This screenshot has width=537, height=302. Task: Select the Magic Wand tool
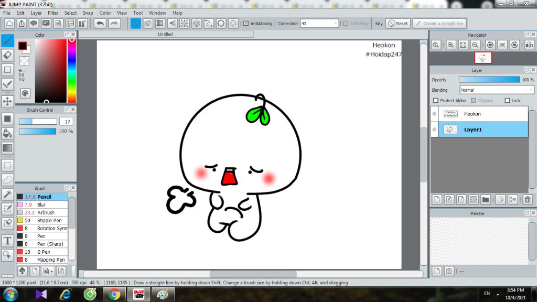[x=7, y=194]
